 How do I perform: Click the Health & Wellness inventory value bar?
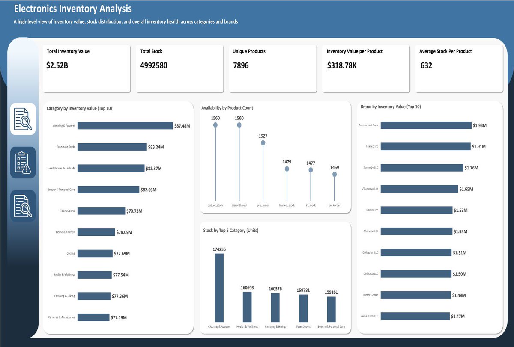(94, 275)
